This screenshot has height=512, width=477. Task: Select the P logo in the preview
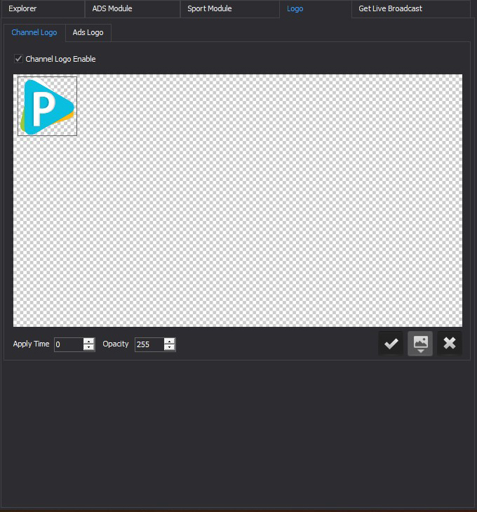tap(47, 106)
